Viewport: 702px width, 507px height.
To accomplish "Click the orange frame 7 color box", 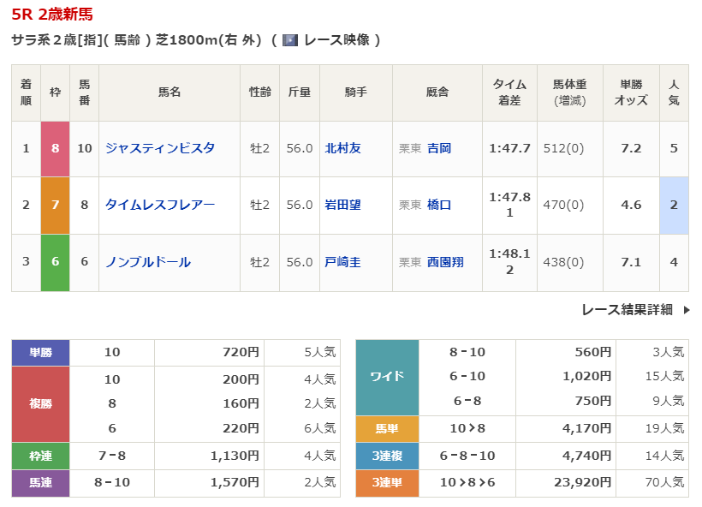I will [55, 205].
